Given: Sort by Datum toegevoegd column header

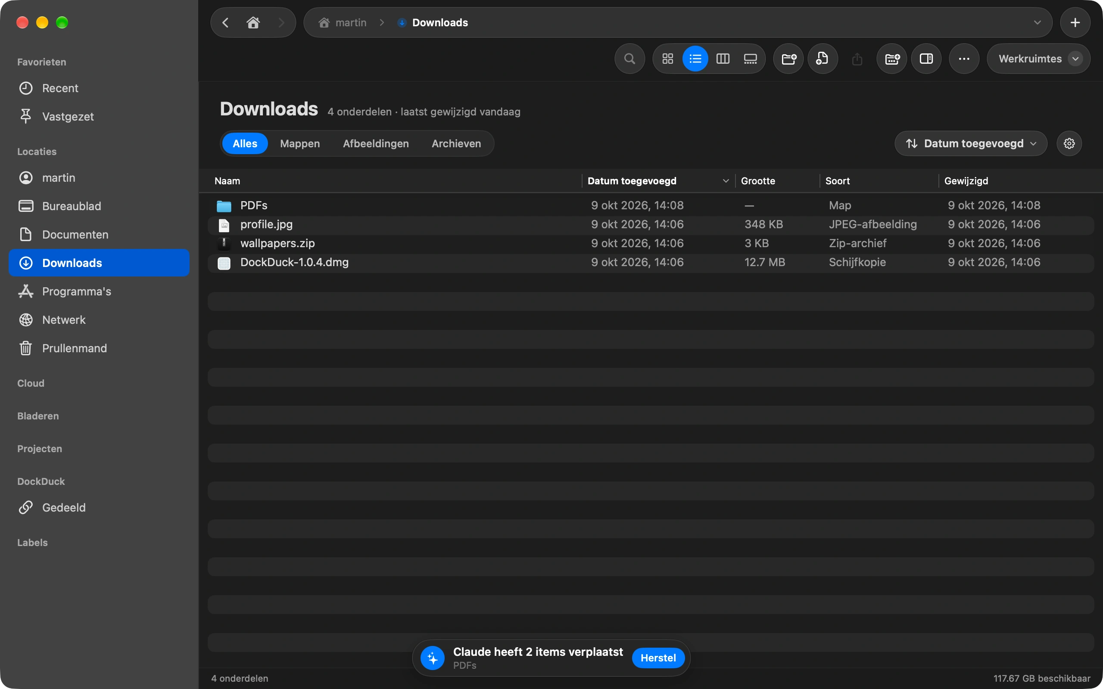Looking at the screenshot, I should coord(658,181).
